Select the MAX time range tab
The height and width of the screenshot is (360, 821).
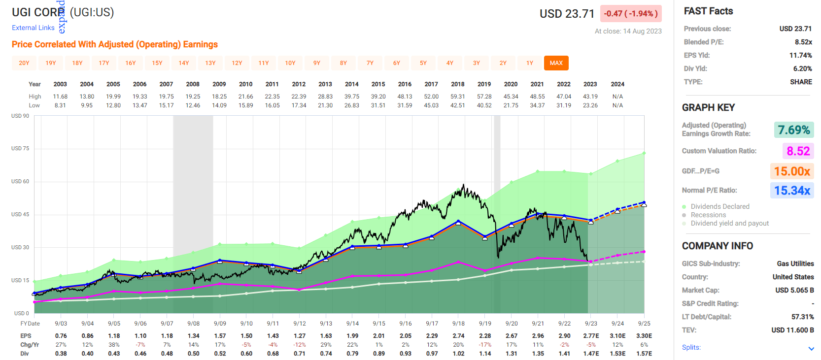click(556, 63)
